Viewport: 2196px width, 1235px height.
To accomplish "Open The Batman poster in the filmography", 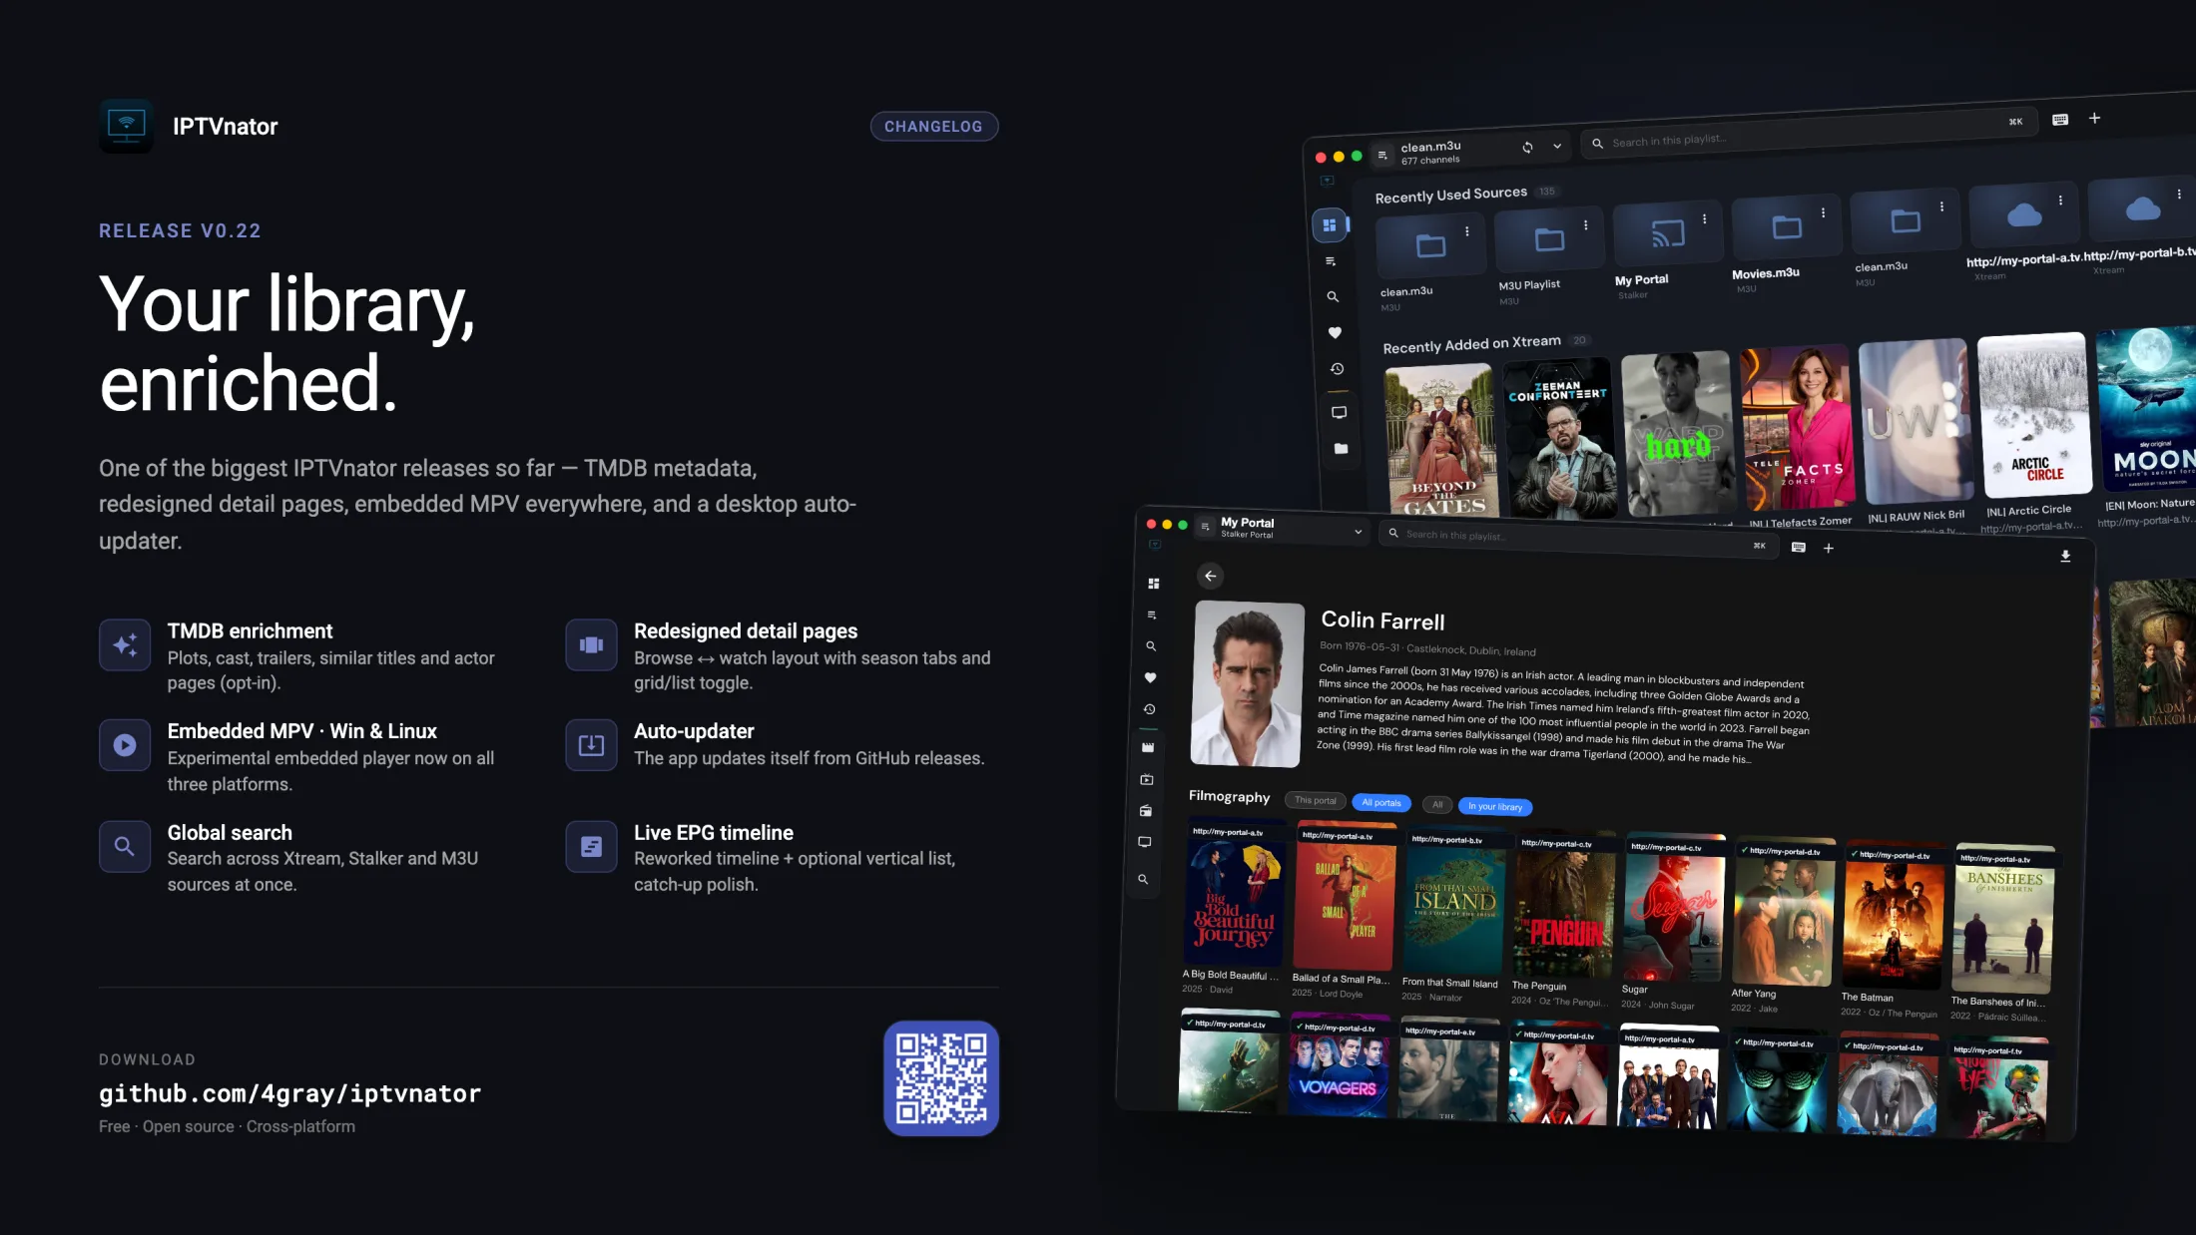I will pyautogui.click(x=1894, y=918).
